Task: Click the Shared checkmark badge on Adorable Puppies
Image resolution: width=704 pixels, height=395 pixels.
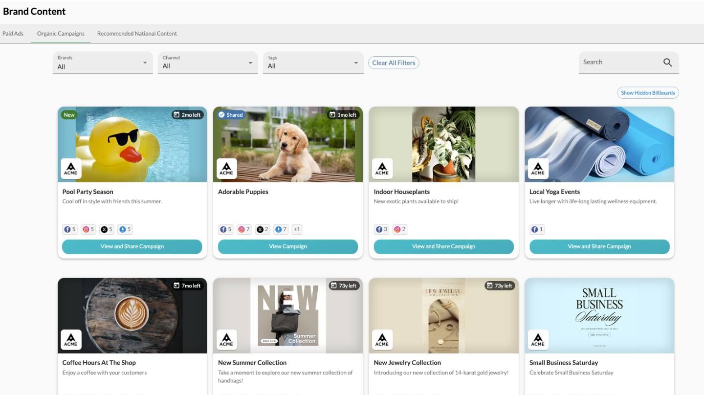Action: coord(231,115)
